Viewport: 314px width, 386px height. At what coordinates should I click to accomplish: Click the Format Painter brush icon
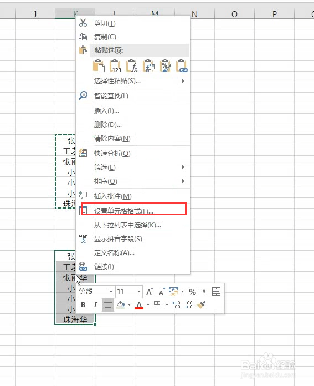(201, 305)
